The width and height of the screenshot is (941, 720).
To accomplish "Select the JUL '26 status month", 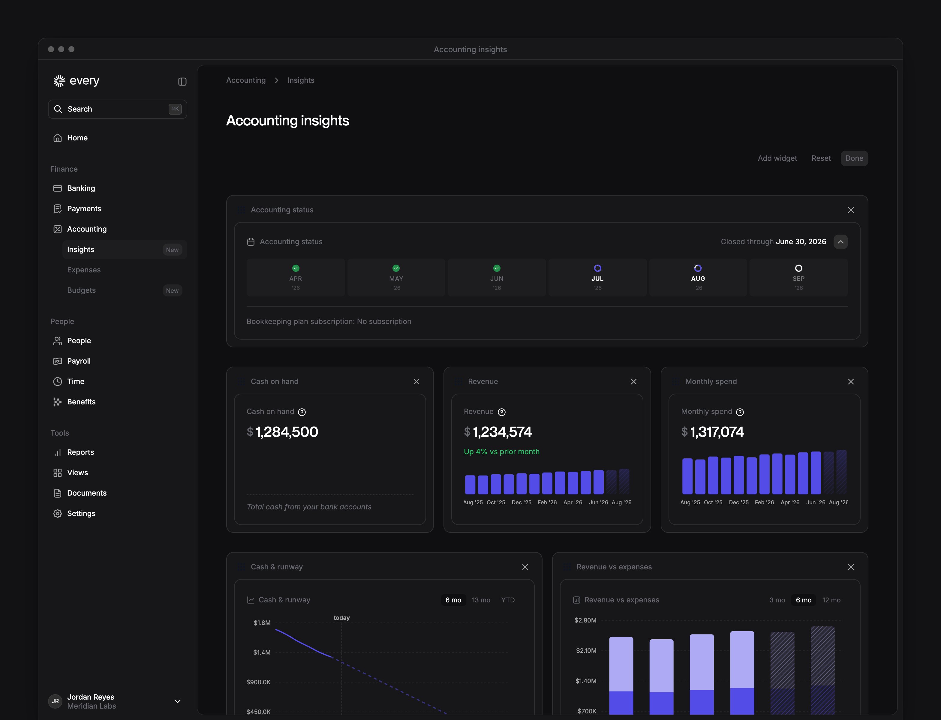I will point(598,277).
